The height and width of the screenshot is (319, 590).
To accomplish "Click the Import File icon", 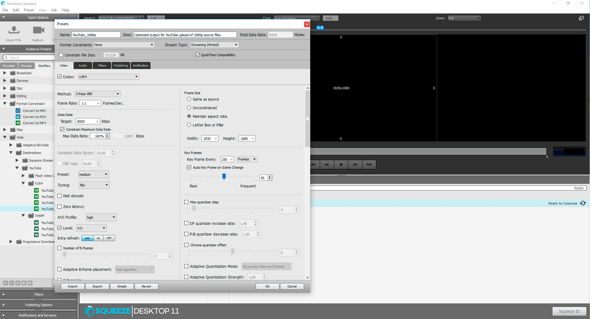I will [14, 31].
